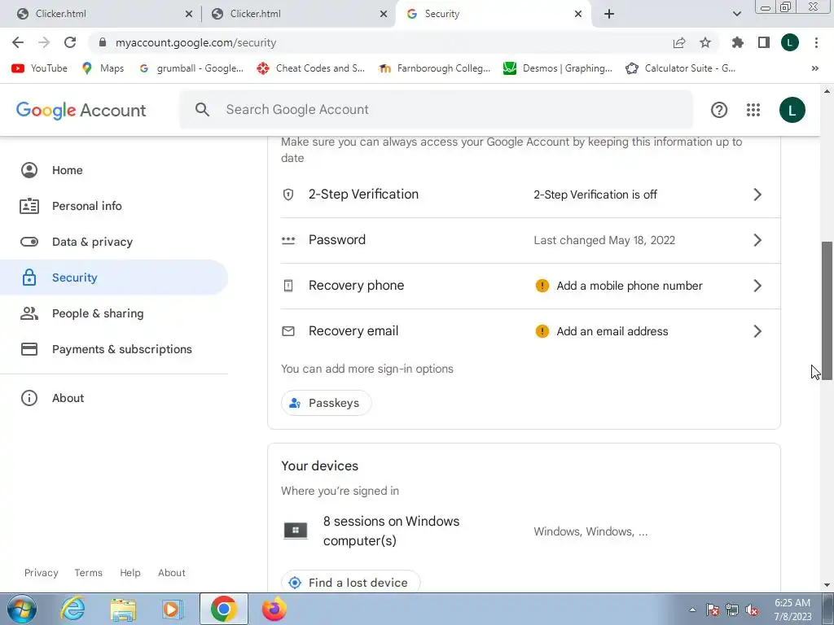Click Add an email address
The image size is (834, 625).
pyautogui.click(x=612, y=332)
